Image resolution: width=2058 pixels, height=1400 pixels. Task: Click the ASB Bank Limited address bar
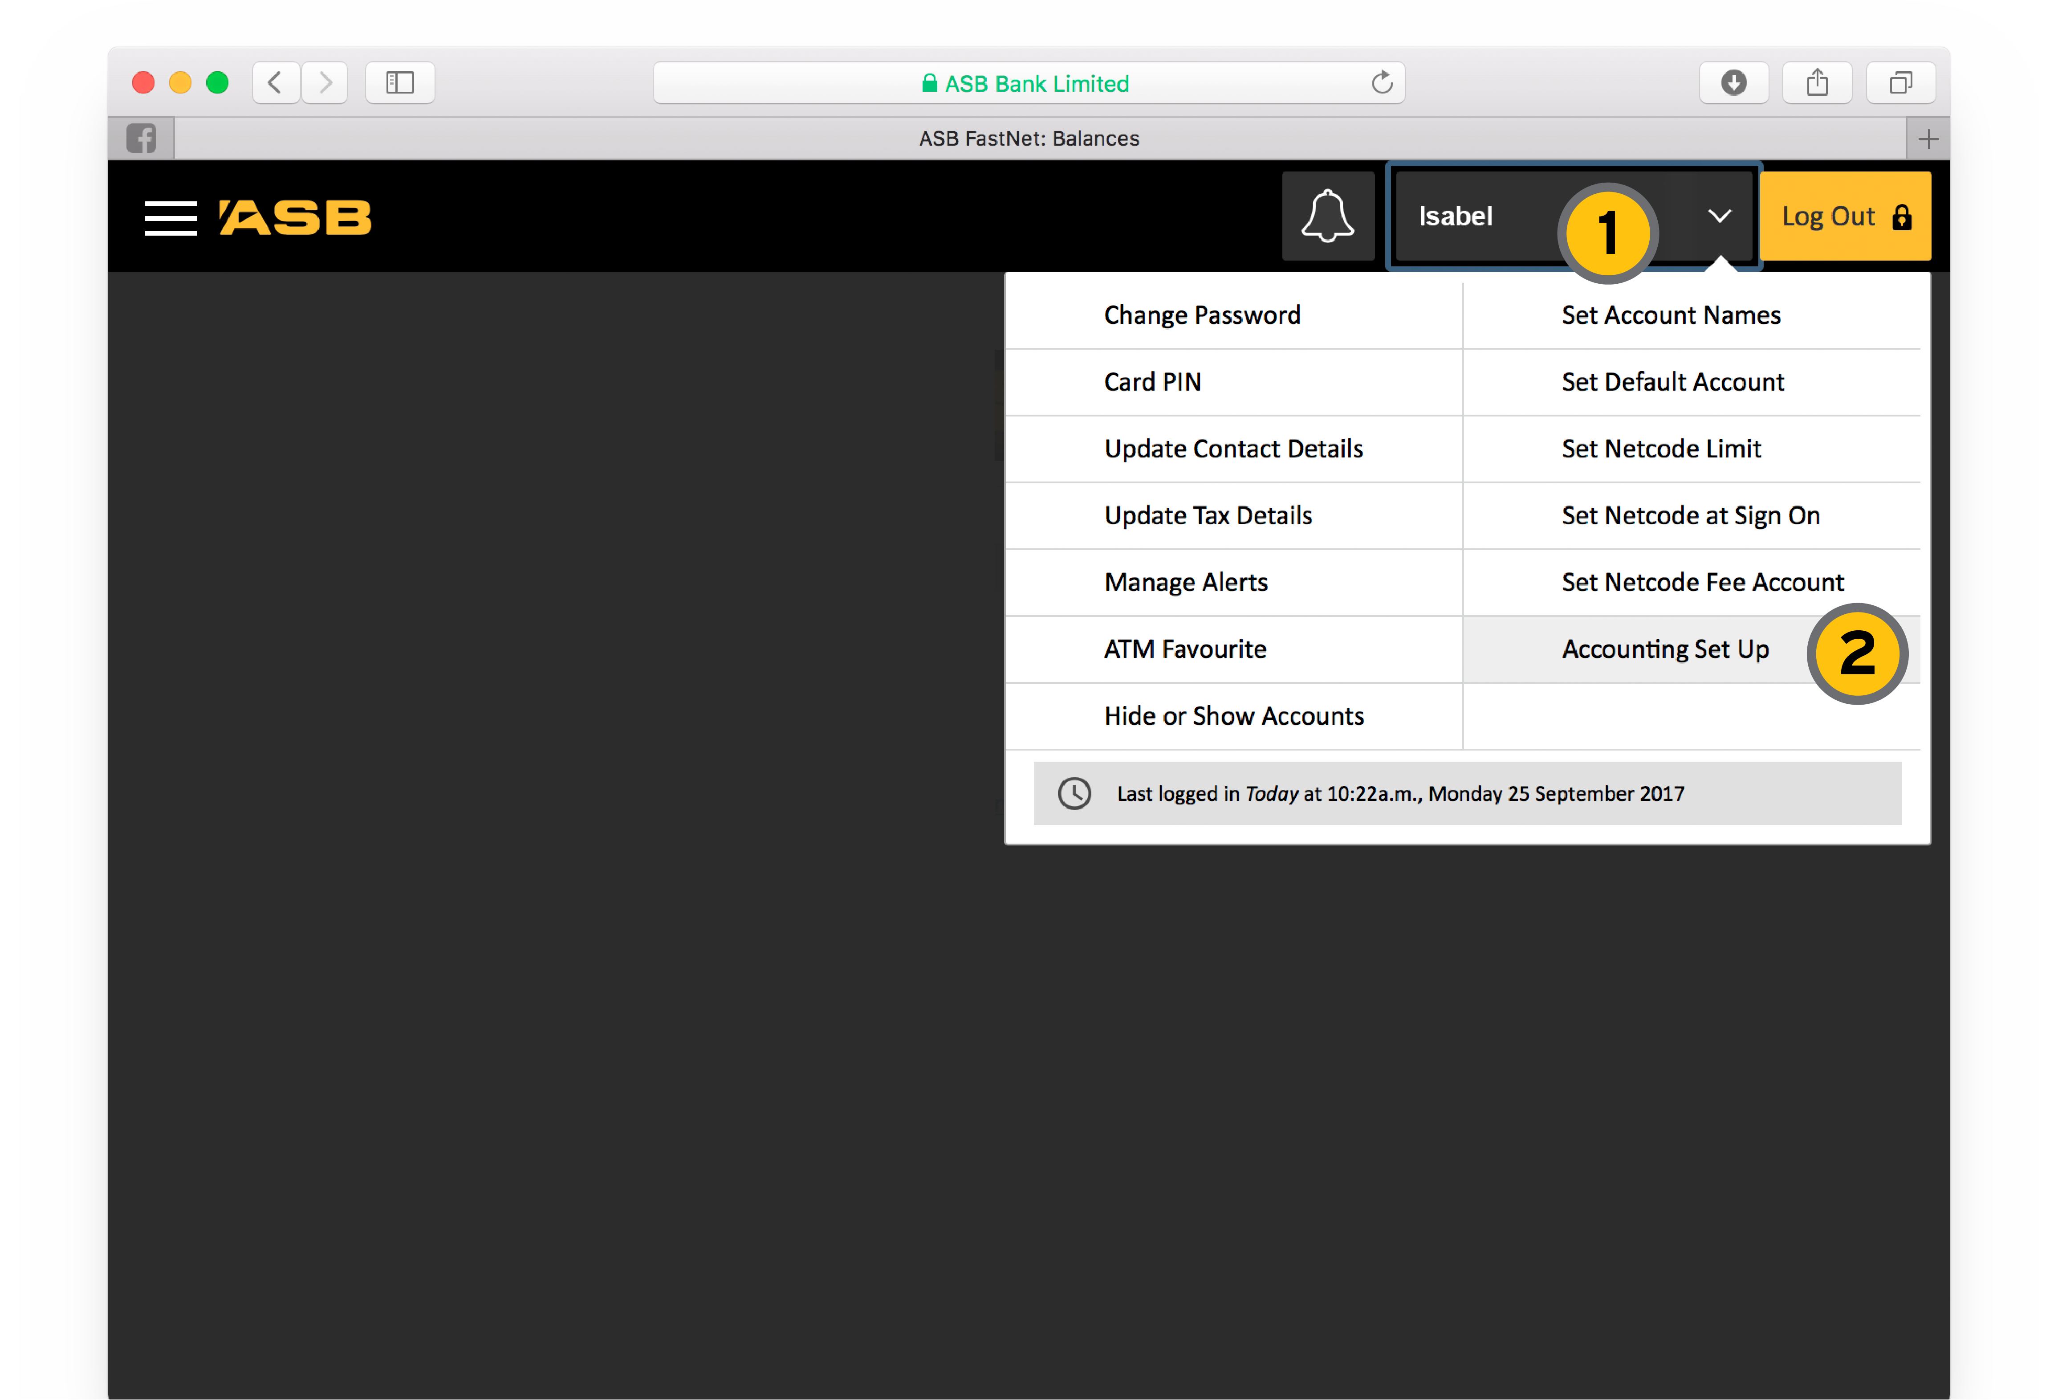pos(1027,83)
